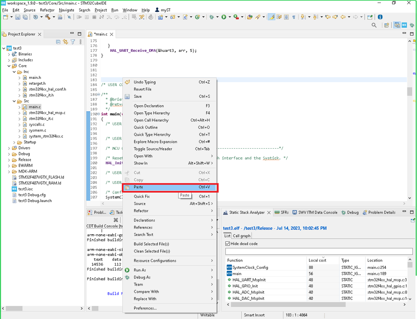This screenshot has height=319, width=417.
Task: Click the Location column header
Action: [x=387, y=261]
